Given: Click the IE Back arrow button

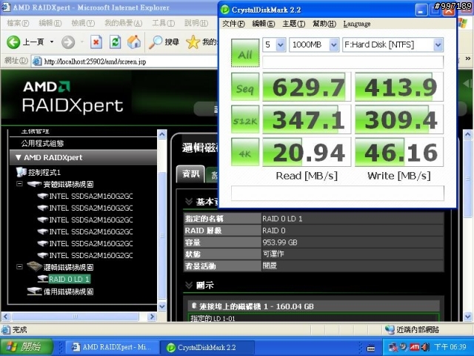Looking at the screenshot, I should pos(13,42).
